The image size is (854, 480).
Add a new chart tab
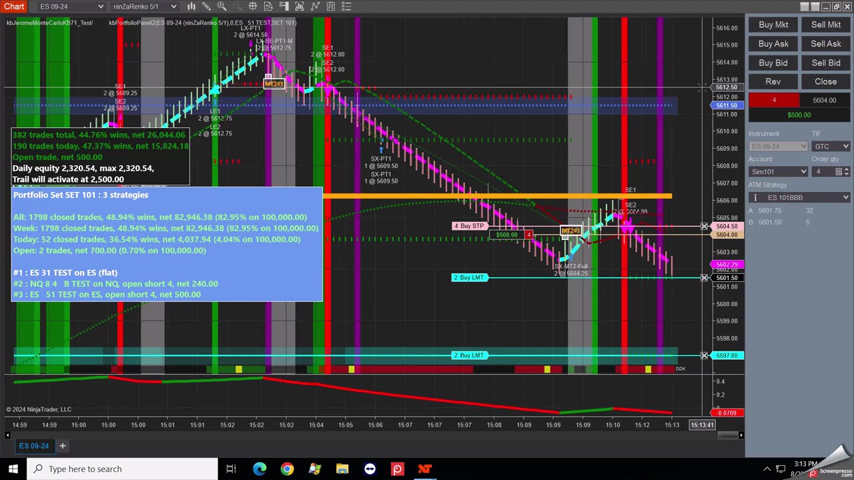63,445
